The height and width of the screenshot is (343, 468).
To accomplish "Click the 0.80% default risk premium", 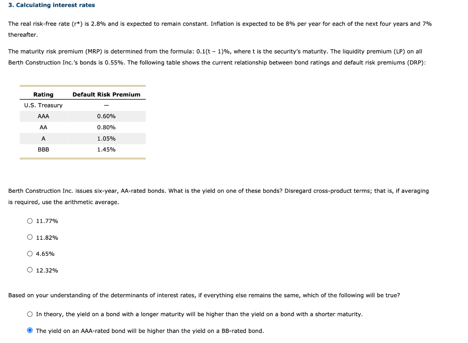I will click(x=106, y=127).
